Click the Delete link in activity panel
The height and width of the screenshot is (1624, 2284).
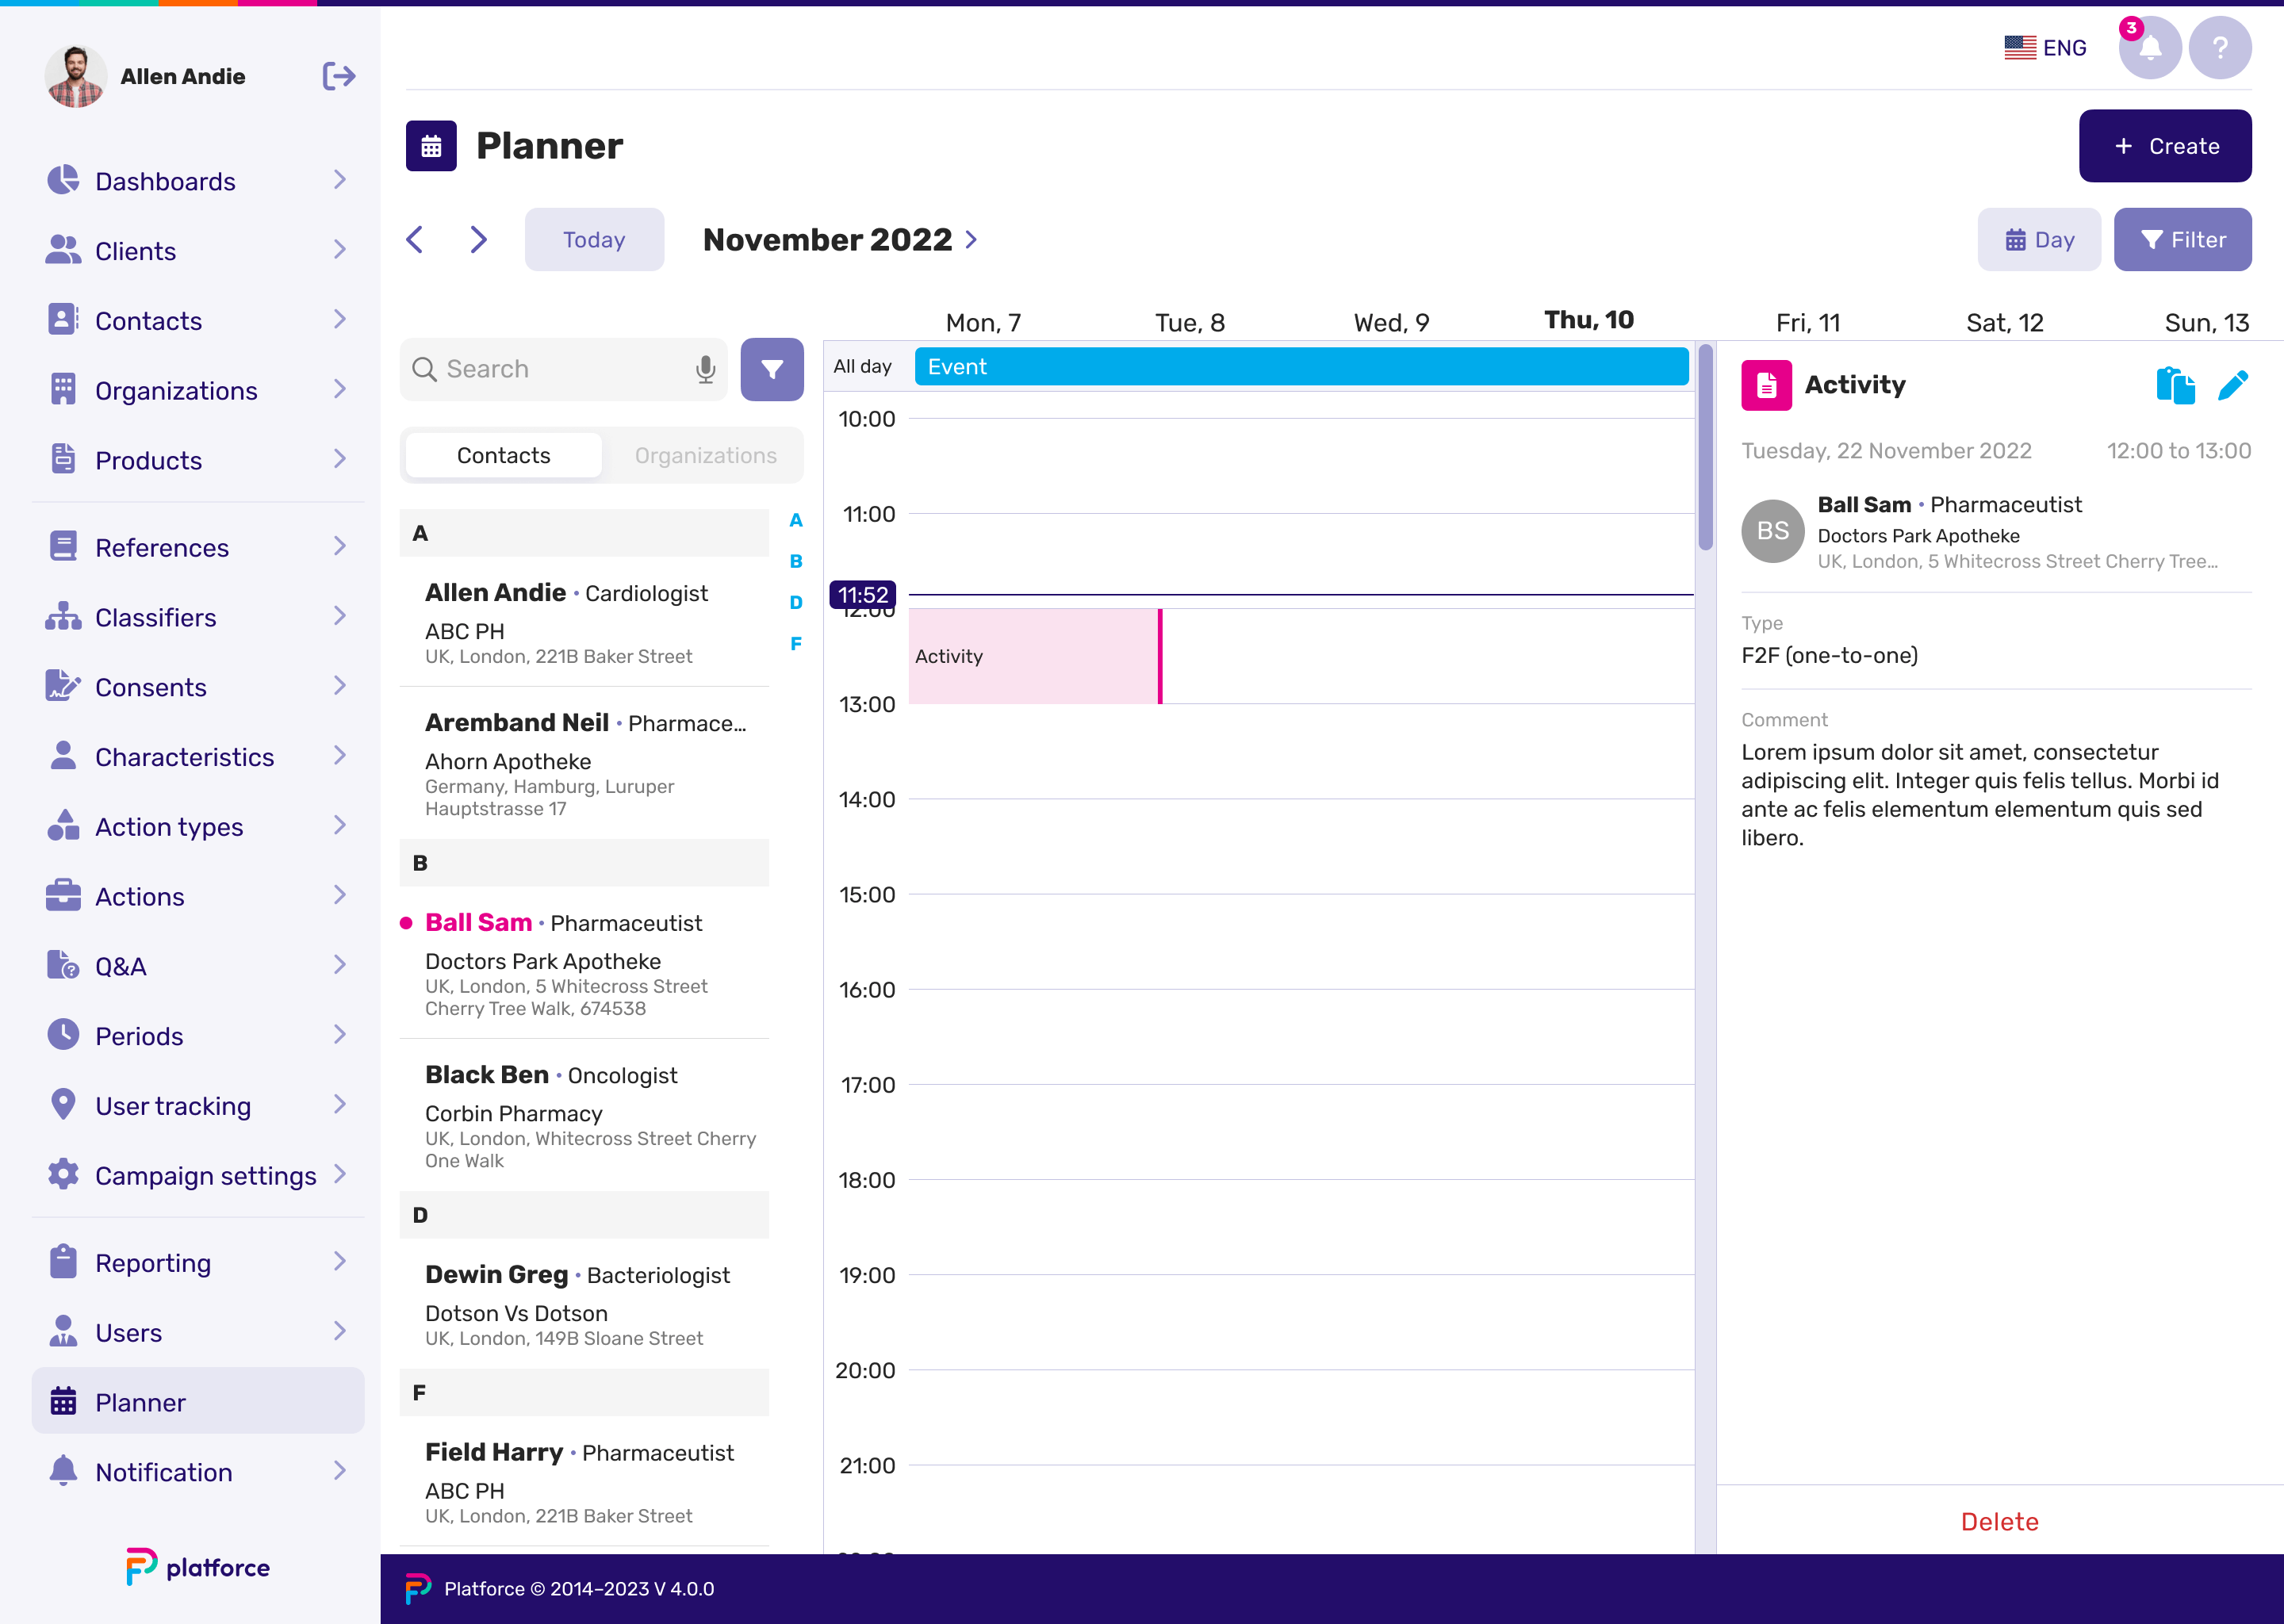point(1999,1520)
